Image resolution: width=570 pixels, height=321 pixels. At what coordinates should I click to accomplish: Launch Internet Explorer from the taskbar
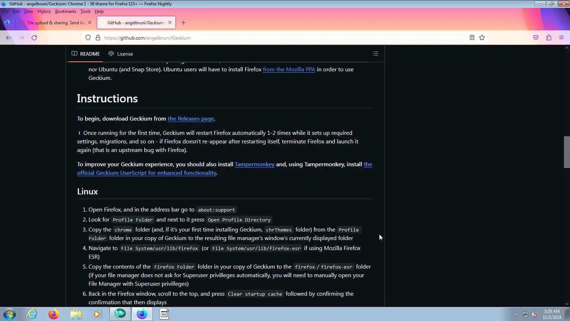tap(32, 314)
